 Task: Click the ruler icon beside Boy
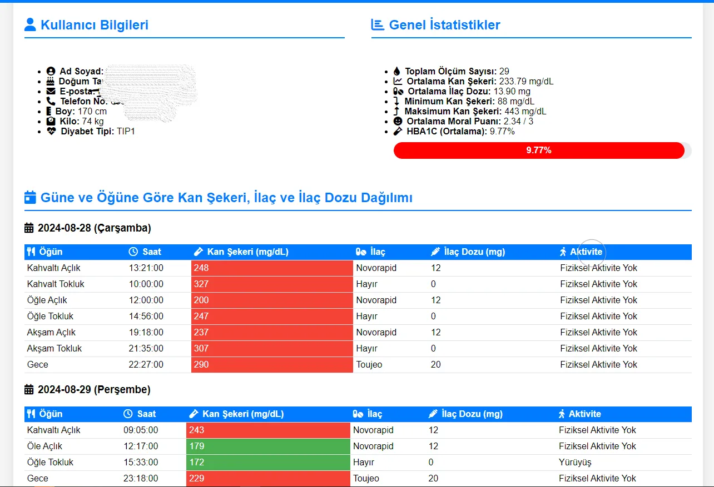coord(49,111)
